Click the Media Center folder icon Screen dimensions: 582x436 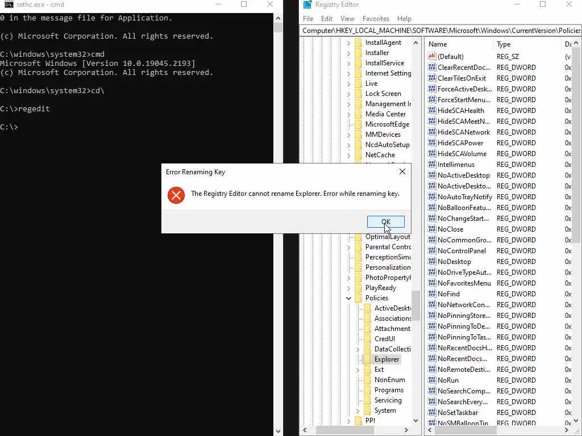pos(359,114)
